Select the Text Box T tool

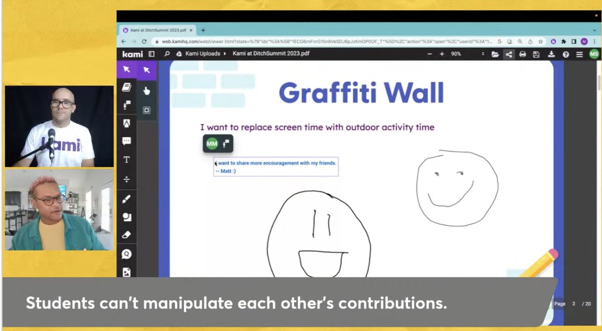coord(126,160)
